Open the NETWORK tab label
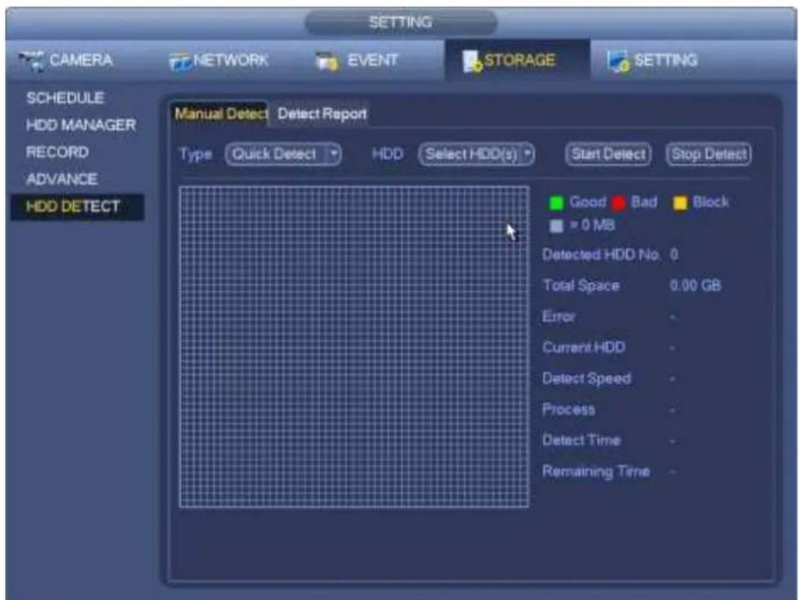This screenshot has height=600, width=799. click(x=230, y=60)
